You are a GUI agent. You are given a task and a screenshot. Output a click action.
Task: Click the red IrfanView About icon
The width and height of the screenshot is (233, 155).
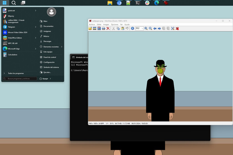pos(177,29)
